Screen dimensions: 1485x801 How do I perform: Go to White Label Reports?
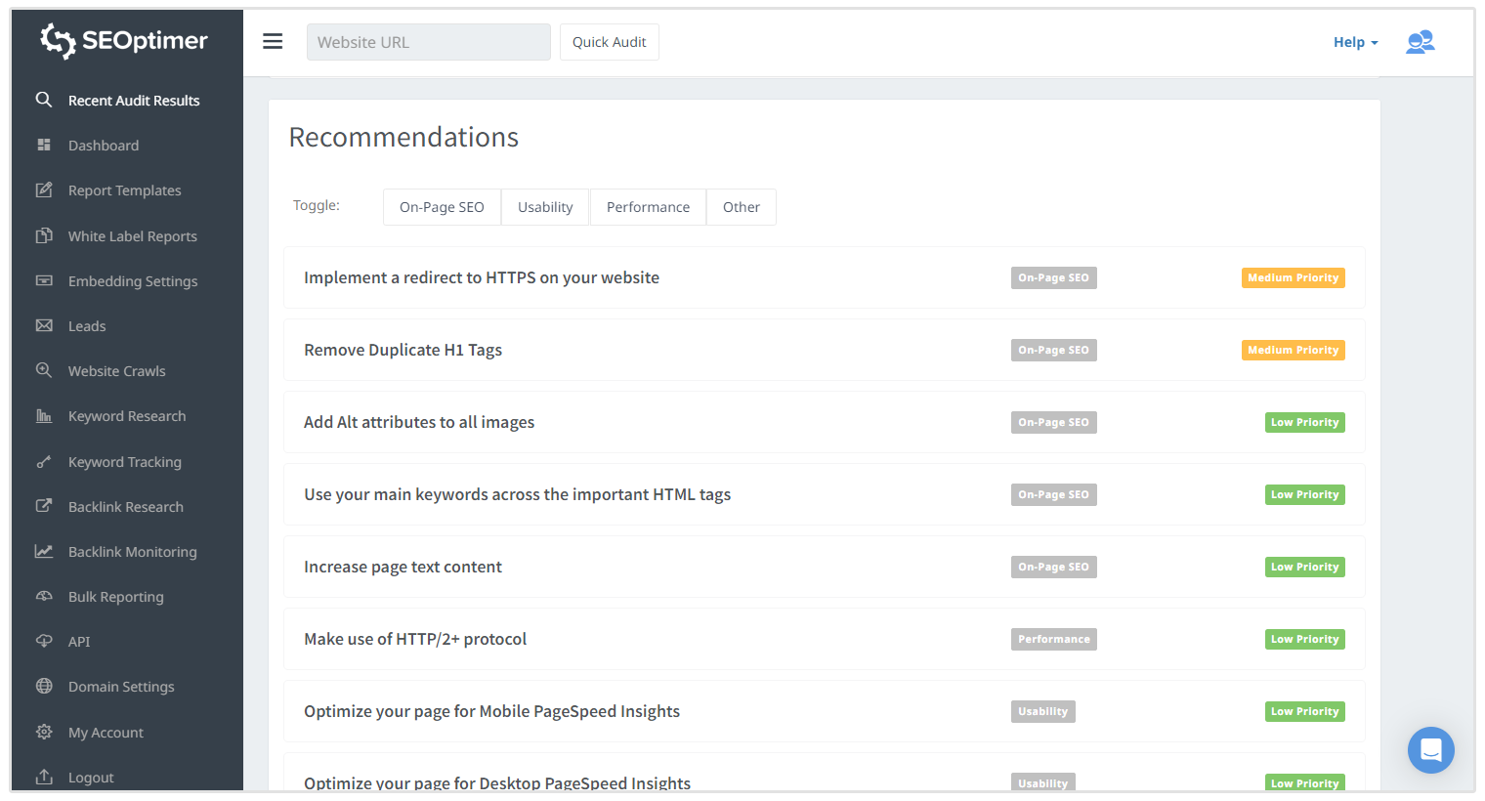[x=133, y=236]
